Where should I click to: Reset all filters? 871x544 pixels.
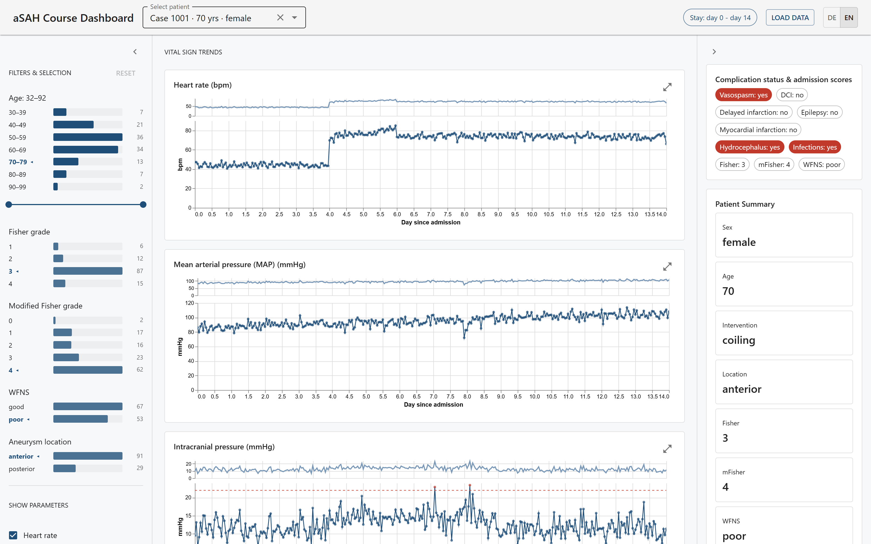click(x=125, y=73)
